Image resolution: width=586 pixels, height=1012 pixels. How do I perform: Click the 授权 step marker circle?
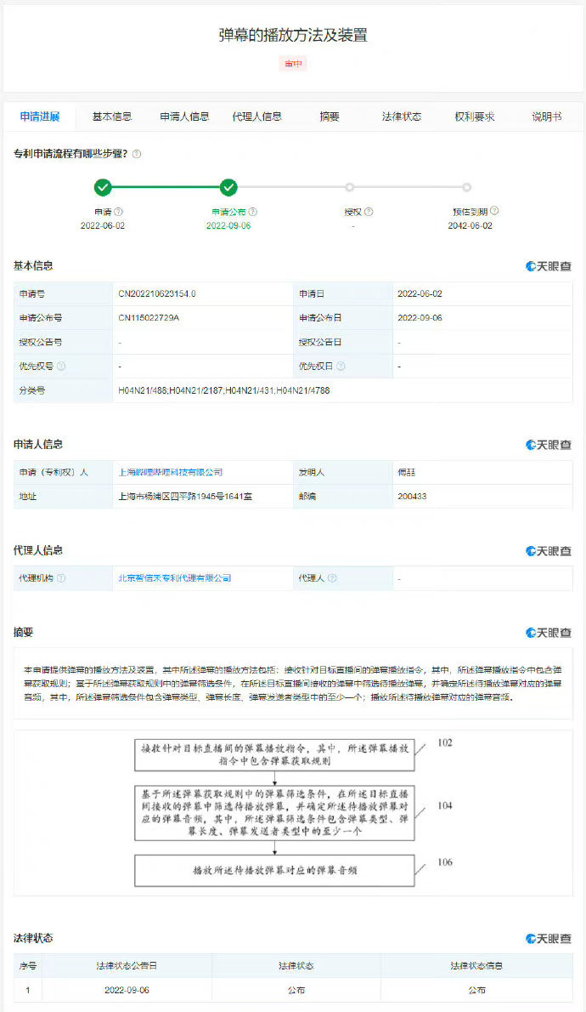[349, 187]
